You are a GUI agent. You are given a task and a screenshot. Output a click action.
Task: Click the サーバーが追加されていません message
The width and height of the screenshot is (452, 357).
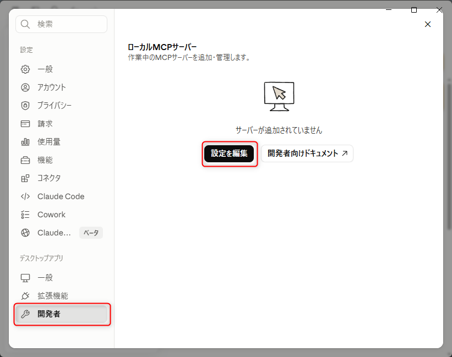tap(279, 130)
